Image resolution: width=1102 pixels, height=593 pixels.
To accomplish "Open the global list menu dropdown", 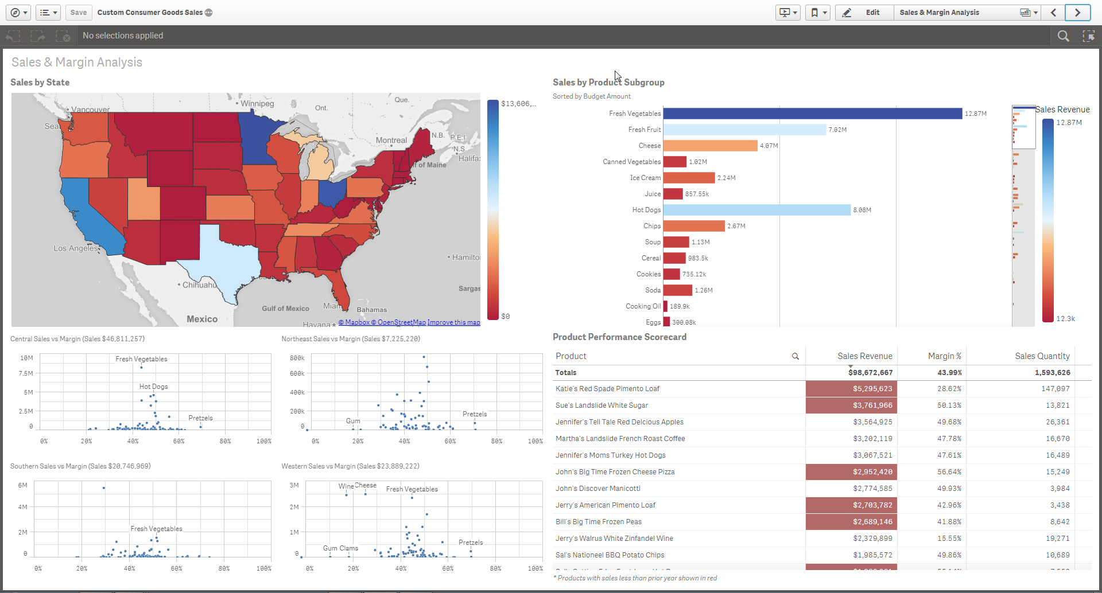I will [48, 13].
